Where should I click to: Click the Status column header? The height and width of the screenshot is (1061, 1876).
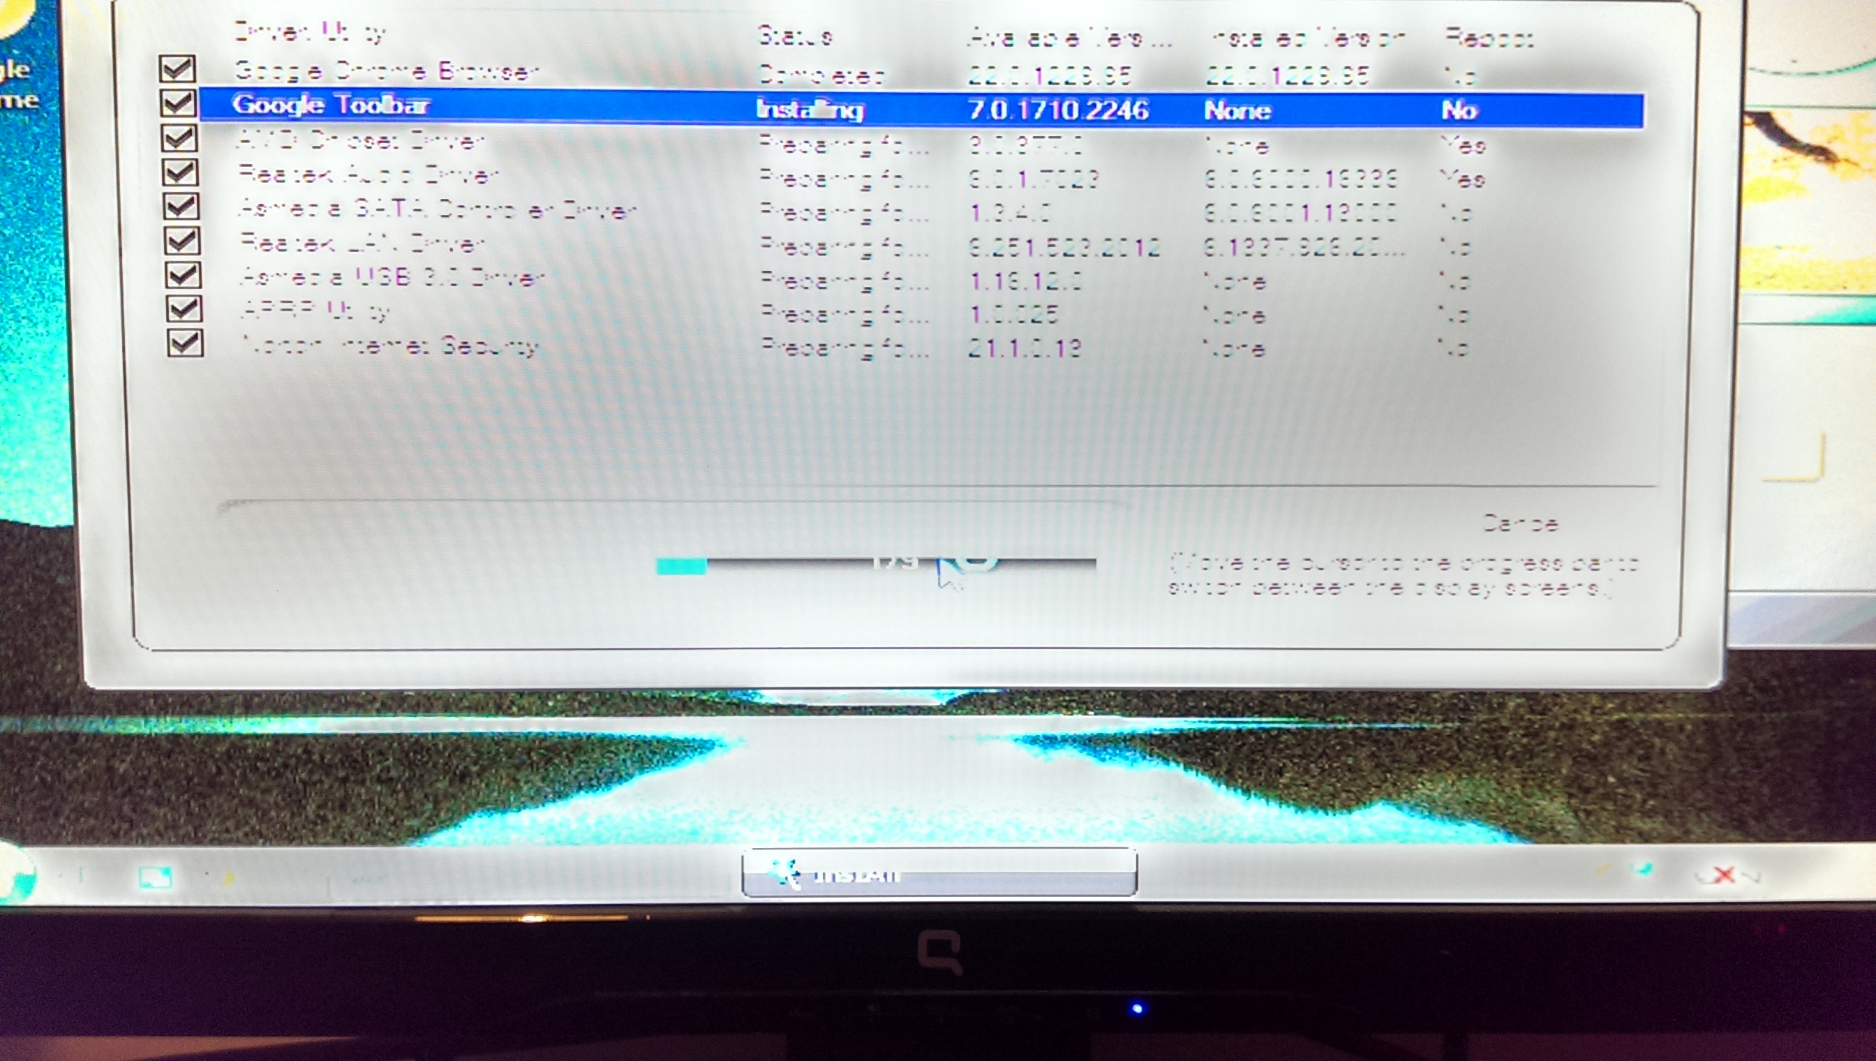click(x=795, y=36)
